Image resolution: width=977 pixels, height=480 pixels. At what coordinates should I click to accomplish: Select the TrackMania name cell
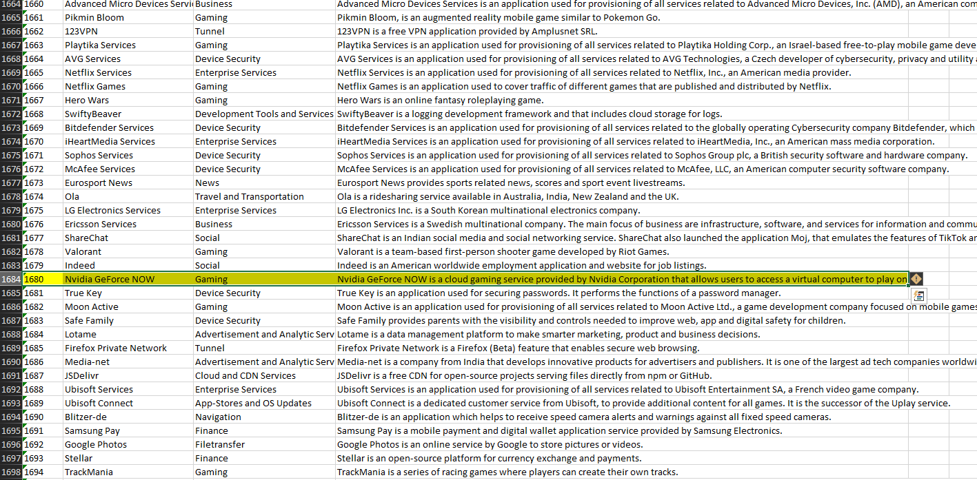click(128, 472)
